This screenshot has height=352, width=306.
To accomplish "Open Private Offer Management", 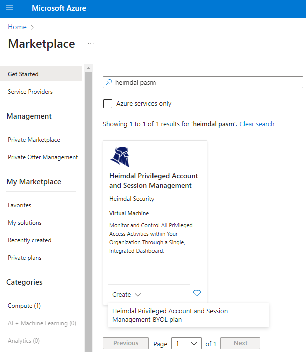I will coord(43,157).
